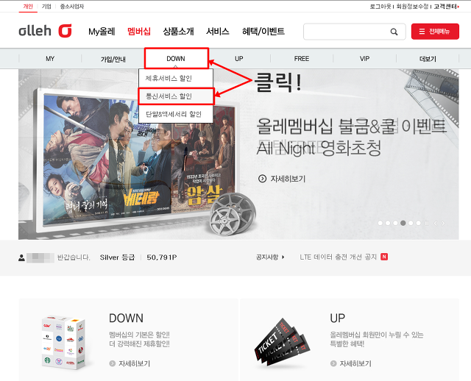Open the 서비스 main menu

click(218, 31)
